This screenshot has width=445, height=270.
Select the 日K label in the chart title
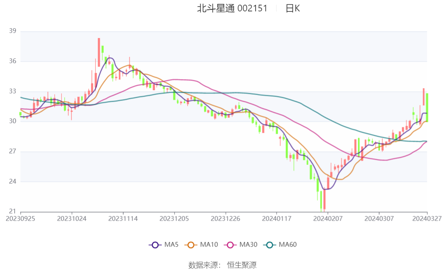coord(293,8)
